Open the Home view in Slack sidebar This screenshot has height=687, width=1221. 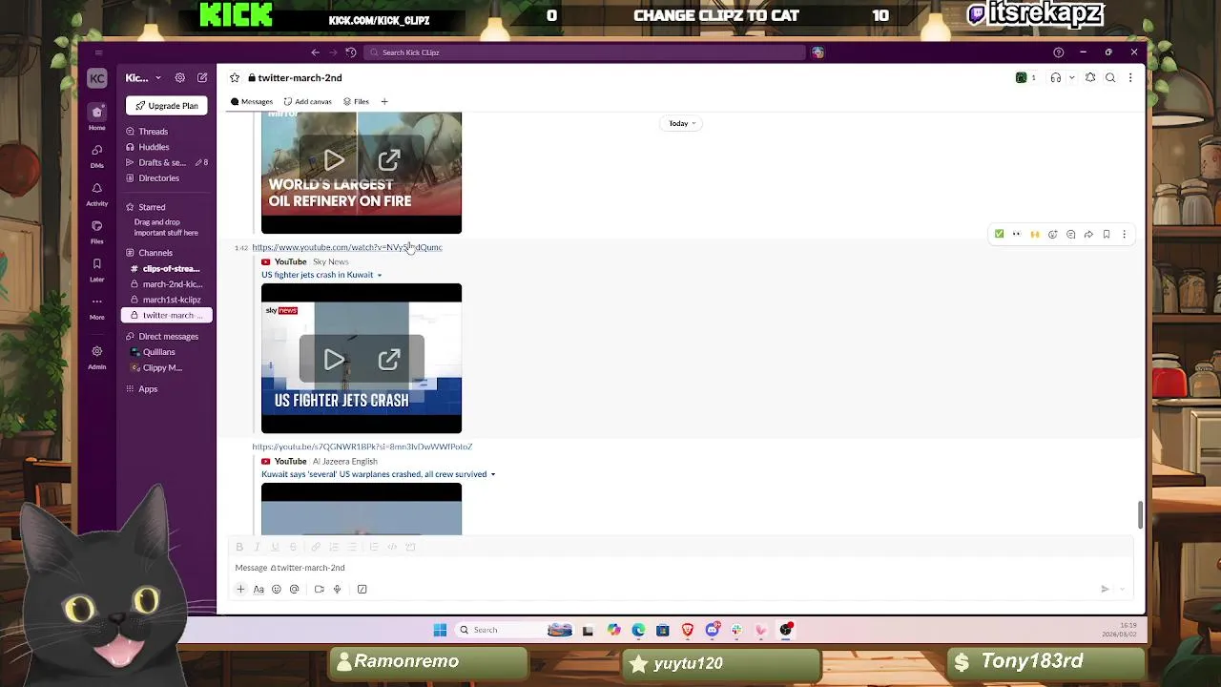point(97,117)
